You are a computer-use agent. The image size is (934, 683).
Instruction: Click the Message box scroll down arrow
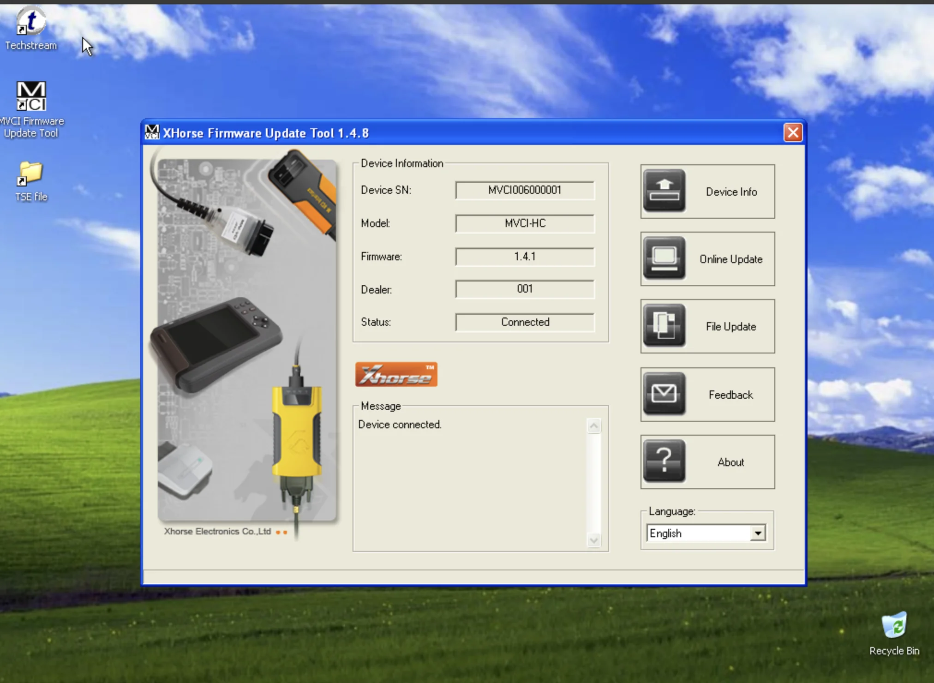pos(594,540)
